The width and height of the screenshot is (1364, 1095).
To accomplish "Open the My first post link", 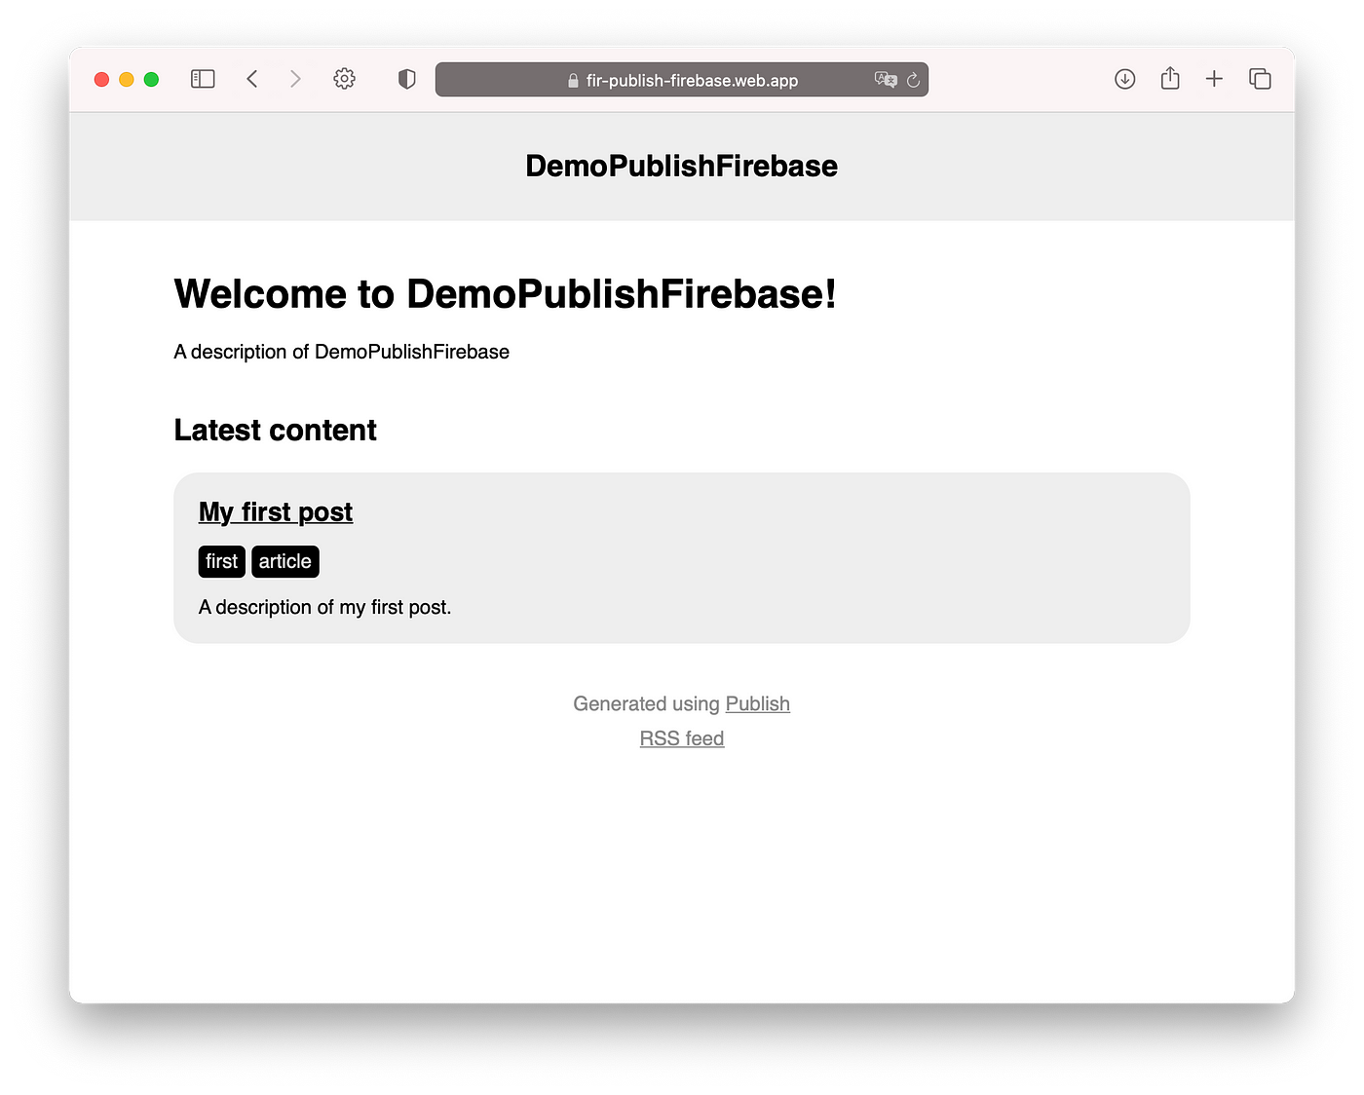I will click(x=276, y=512).
